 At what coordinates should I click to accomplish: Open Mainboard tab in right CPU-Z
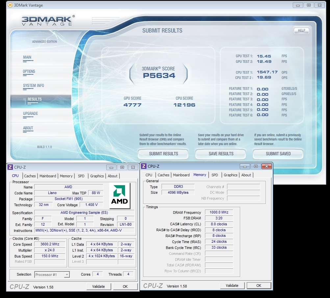tap(181, 175)
